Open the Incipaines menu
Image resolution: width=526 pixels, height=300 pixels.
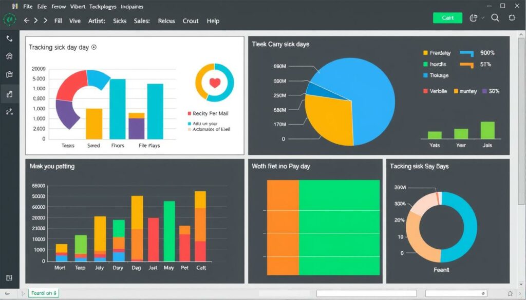(132, 7)
